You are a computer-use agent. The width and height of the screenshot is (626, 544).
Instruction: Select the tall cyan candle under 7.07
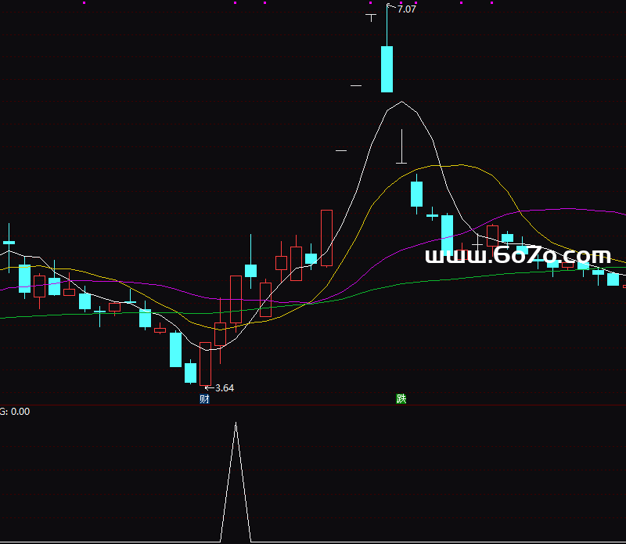tap(387, 69)
